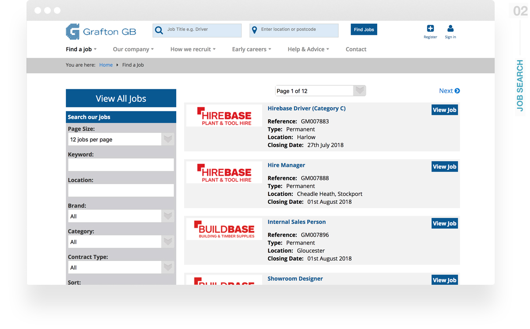Select the closing date 27th July 2018

(326, 145)
